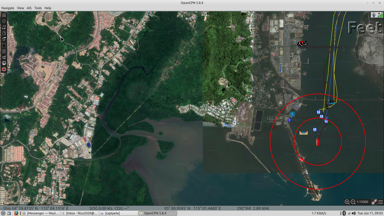Image resolution: width=384 pixels, height=216 pixels.
Task: Toggle extended tools via top hamburger icon
Action: point(4,15)
